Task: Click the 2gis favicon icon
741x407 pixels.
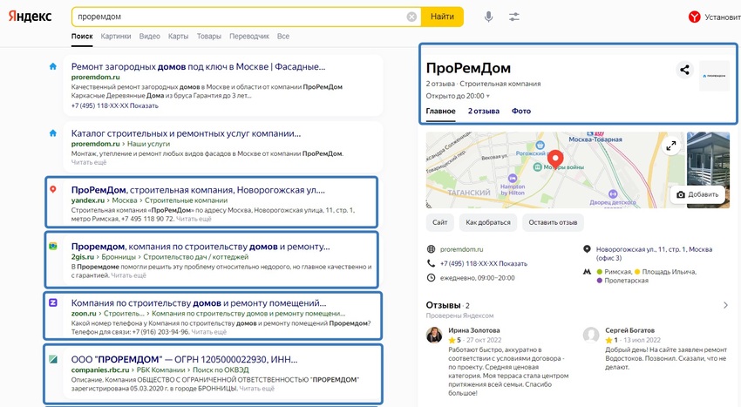Action: click(x=53, y=247)
